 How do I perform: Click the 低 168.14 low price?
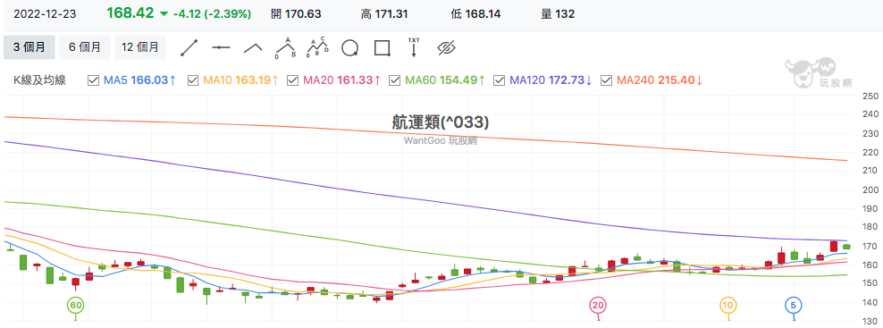coord(475,14)
